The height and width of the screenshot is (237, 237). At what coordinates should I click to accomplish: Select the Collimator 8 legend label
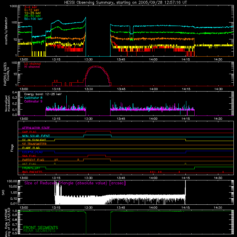point(33,98)
